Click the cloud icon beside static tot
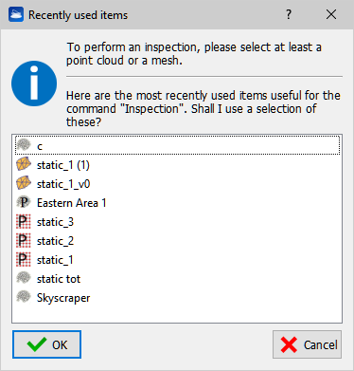This screenshot has height=371, width=354. [x=24, y=279]
